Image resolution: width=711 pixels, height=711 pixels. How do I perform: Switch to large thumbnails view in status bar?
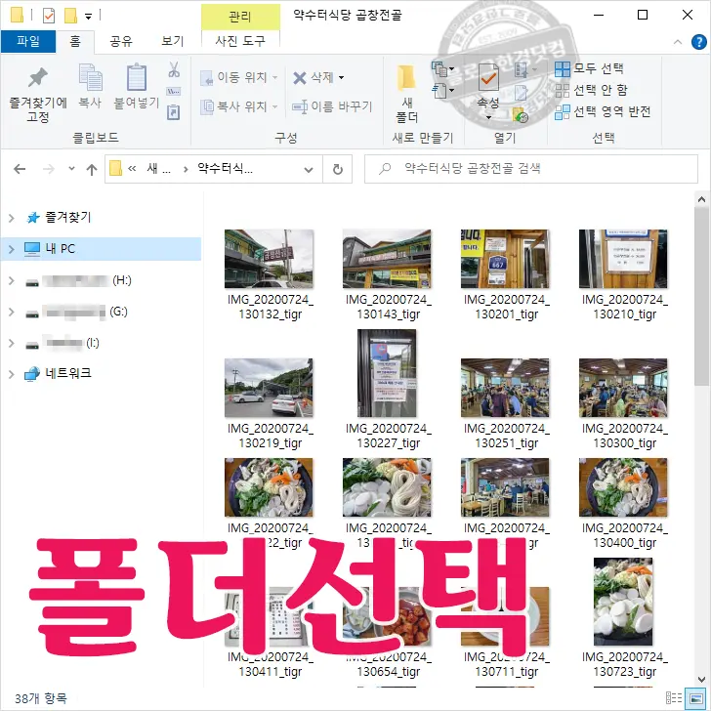pos(695,698)
